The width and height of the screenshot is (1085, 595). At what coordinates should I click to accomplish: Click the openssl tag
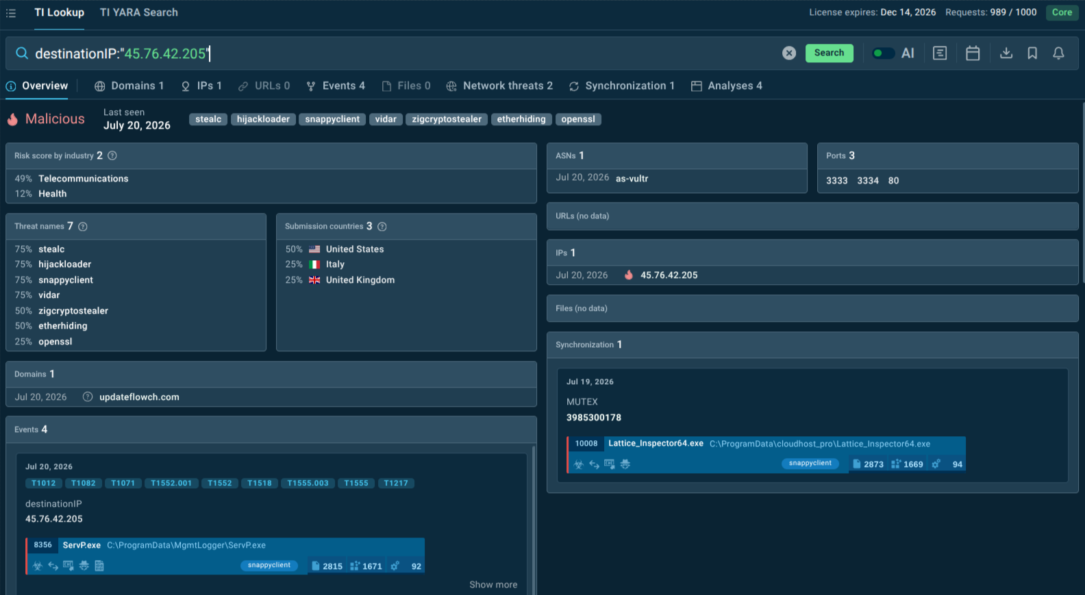coord(578,119)
